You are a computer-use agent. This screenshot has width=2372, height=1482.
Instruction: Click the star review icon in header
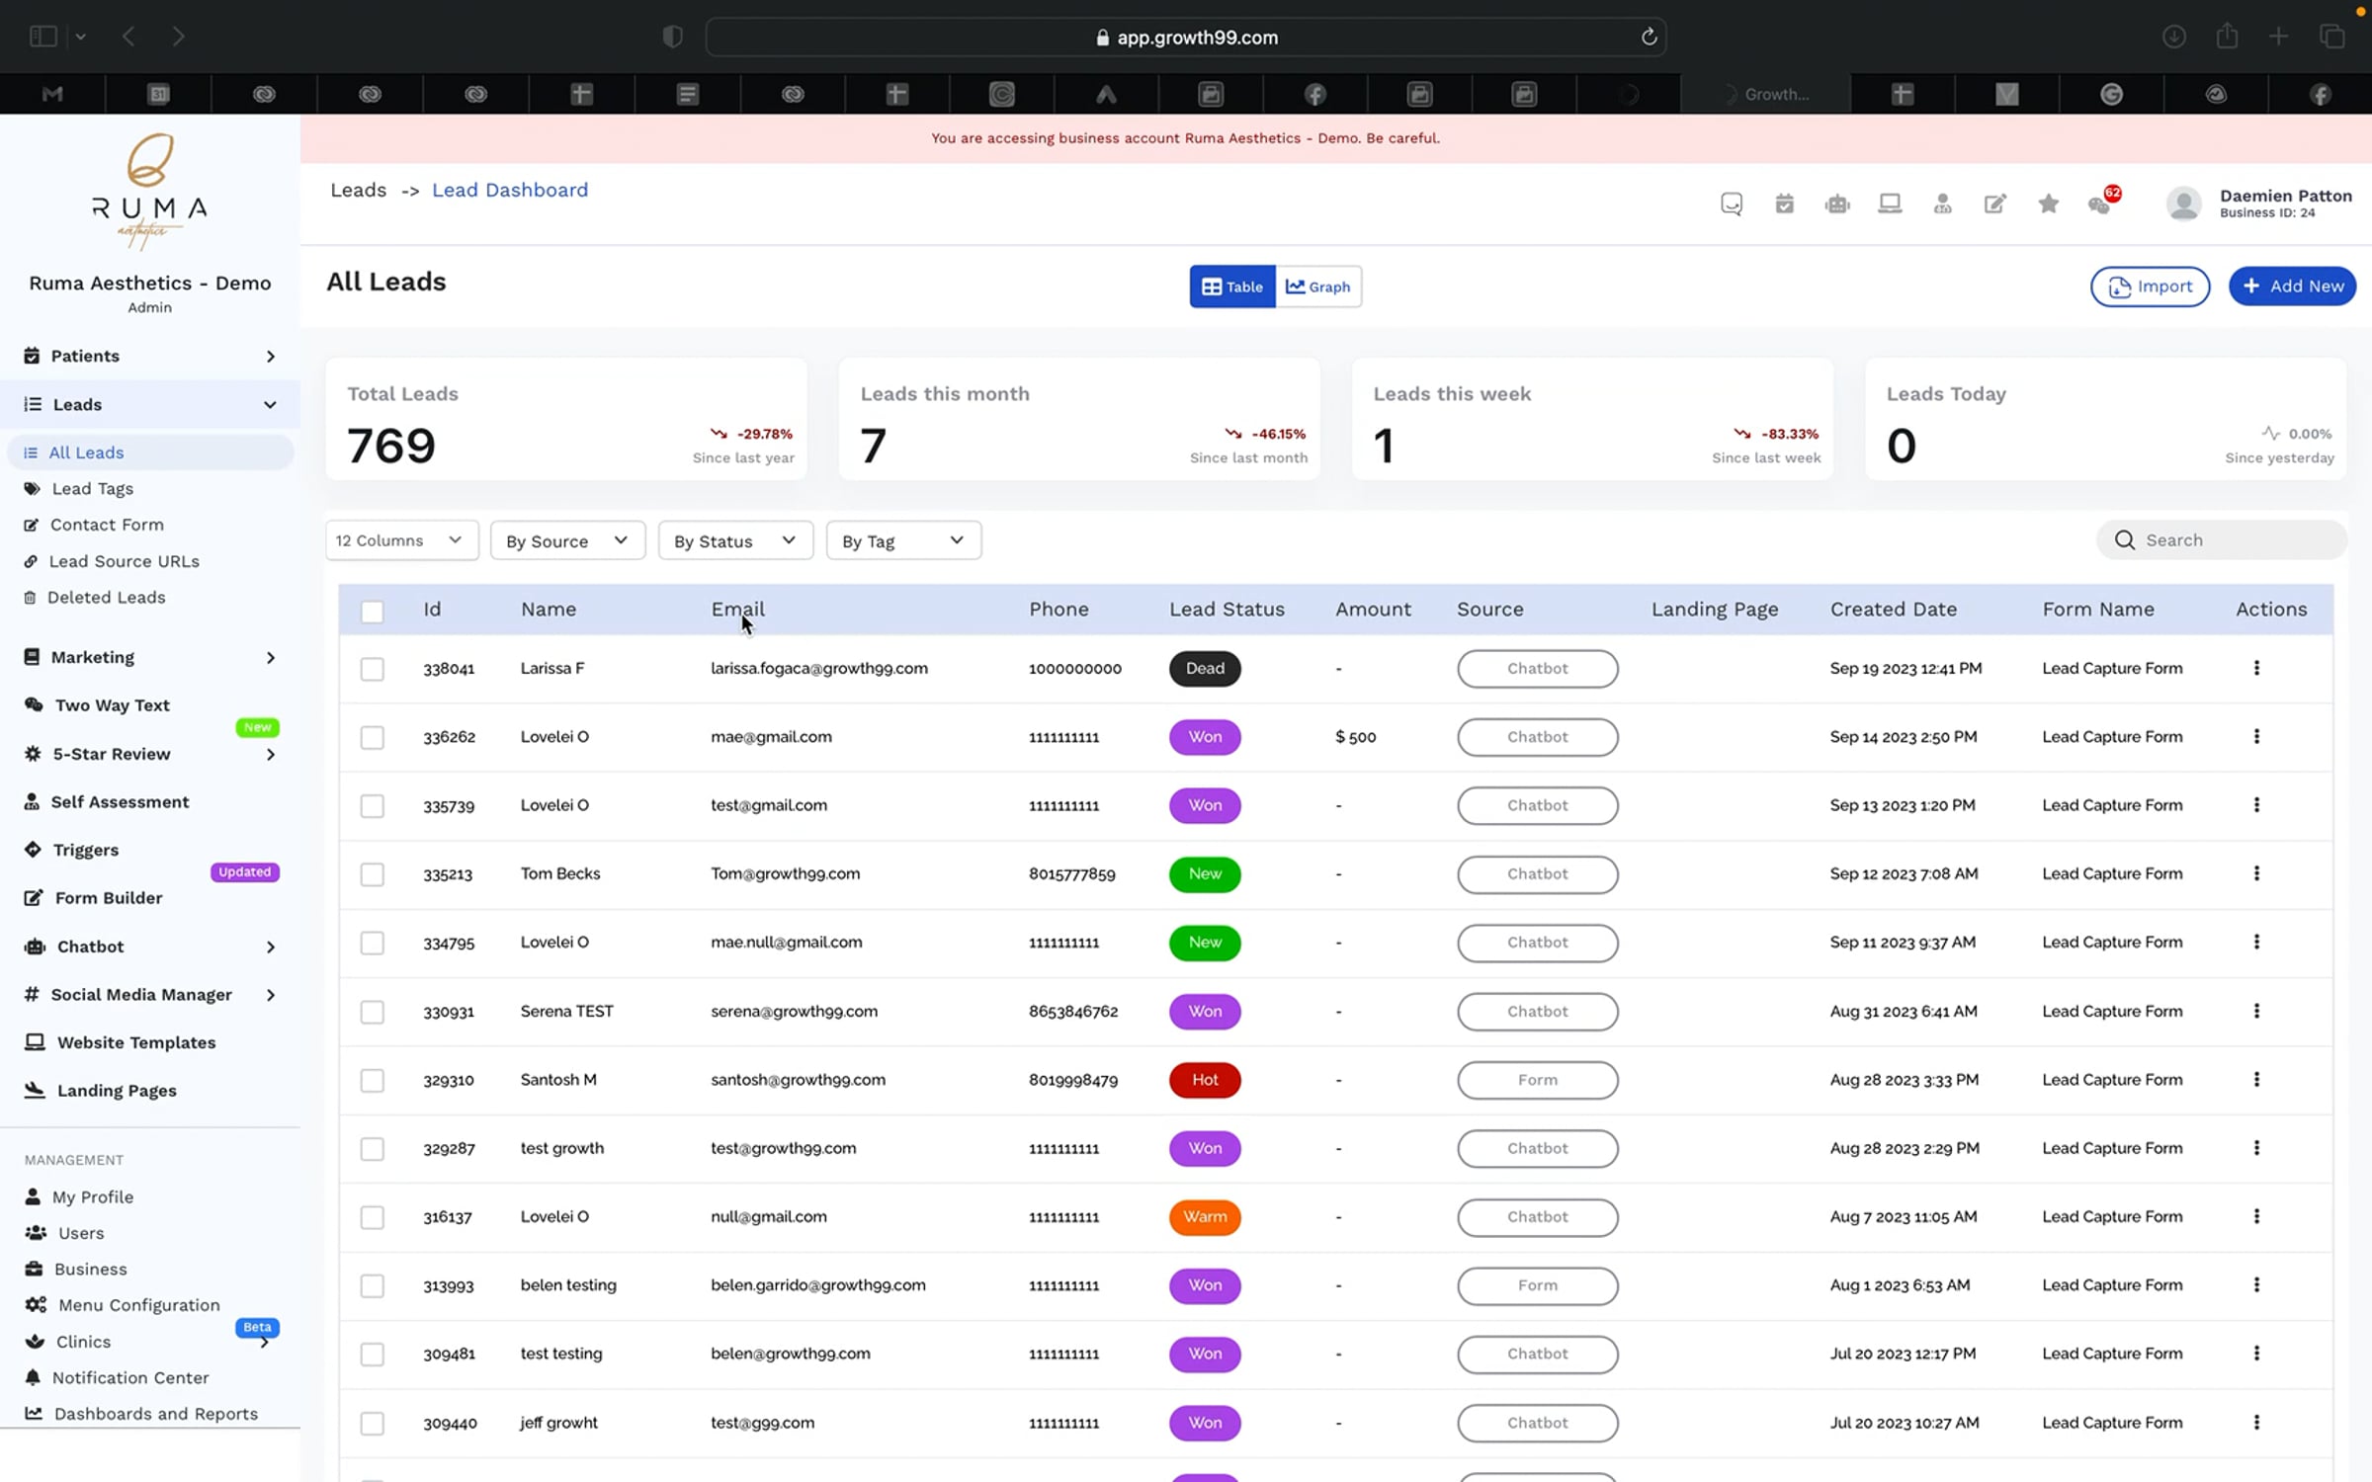coord(2049,204)
